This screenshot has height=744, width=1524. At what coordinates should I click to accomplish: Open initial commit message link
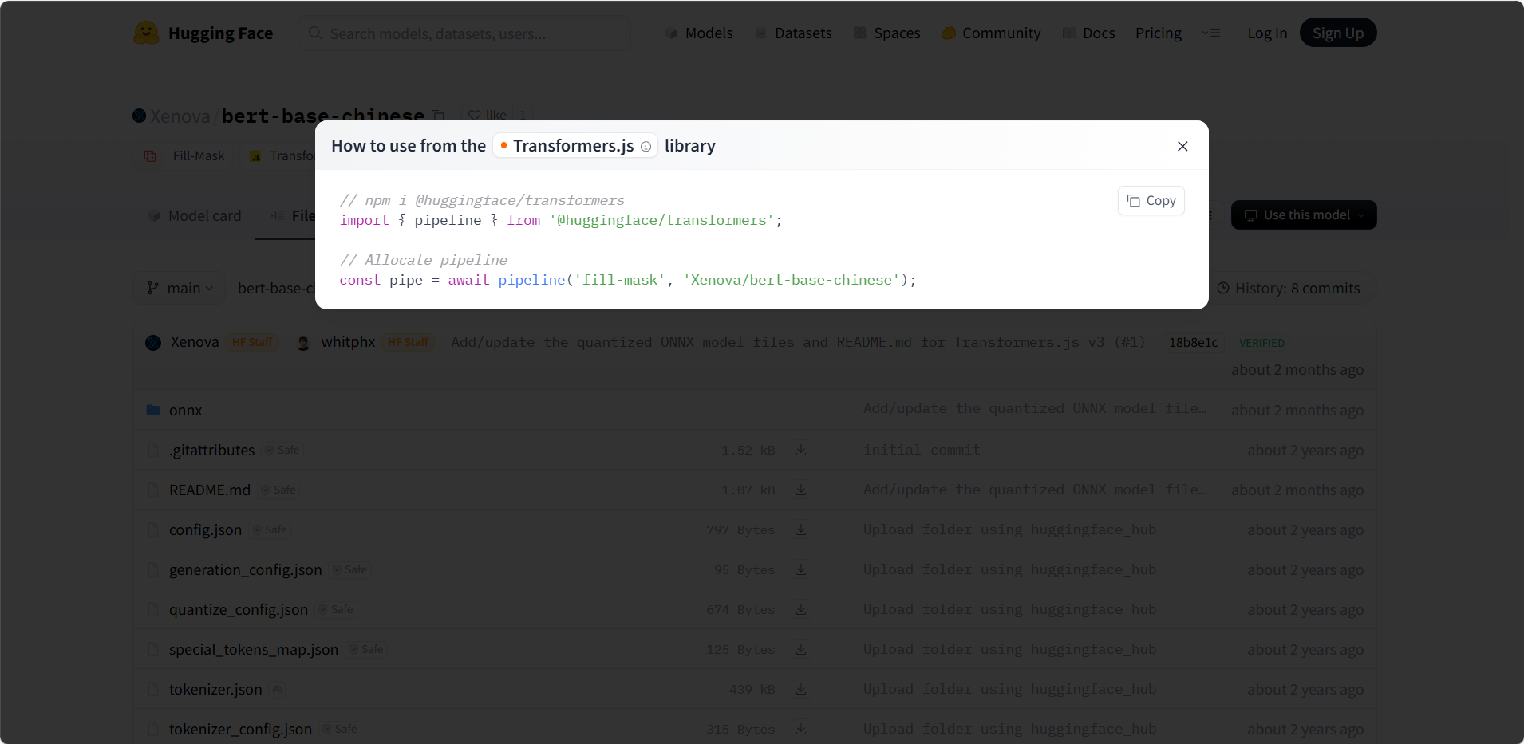(x=922, y=450)
